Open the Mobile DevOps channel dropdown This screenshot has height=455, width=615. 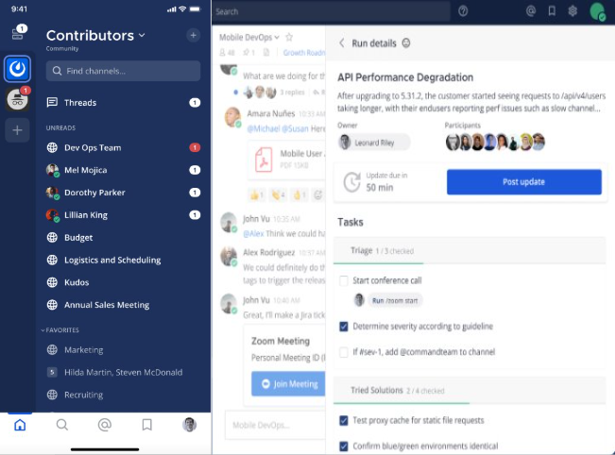pyautogui.click(x=249, y=37)
